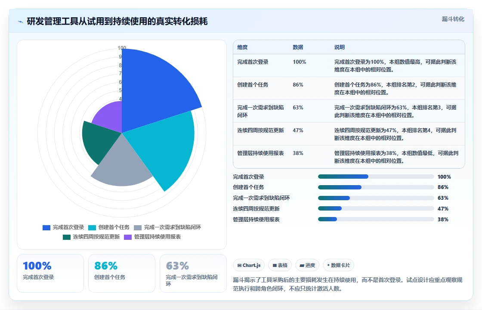Click the summary paragraph about 漏斗
The width and height of the screenshot is (482, 310).
[x=348, y=284]
